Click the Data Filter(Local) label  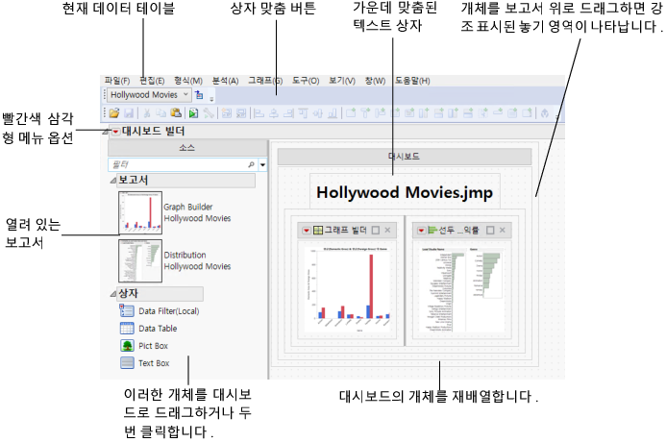tap(168, 311)
